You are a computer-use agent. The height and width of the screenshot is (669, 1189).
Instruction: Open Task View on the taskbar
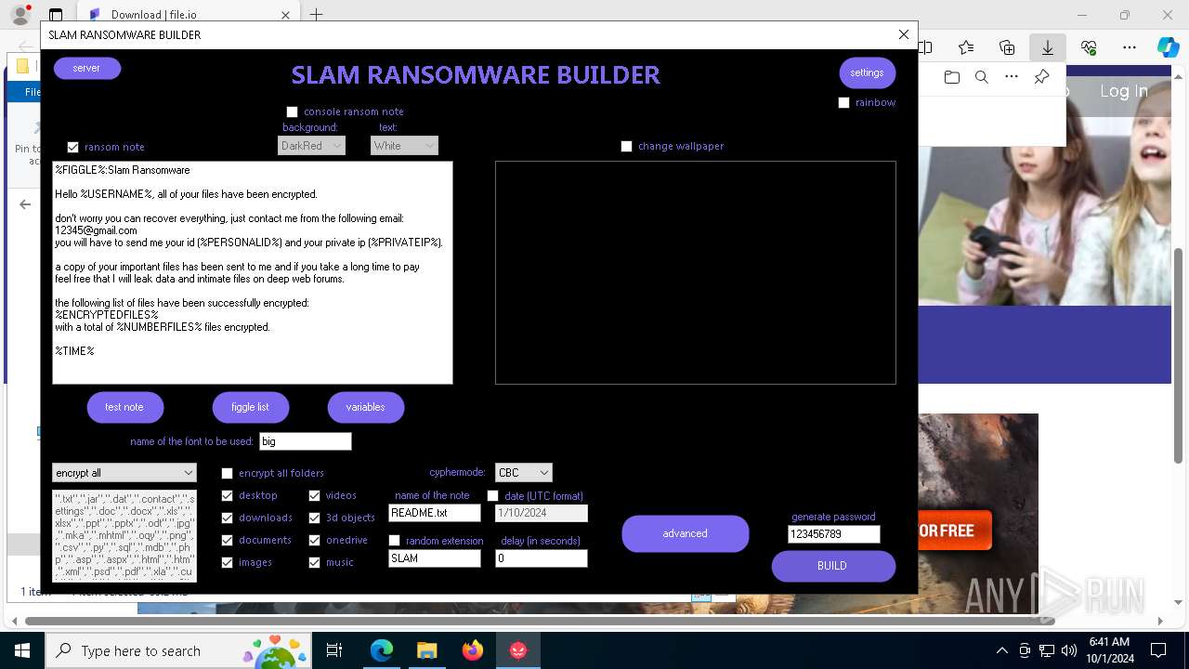pos(334,650)
